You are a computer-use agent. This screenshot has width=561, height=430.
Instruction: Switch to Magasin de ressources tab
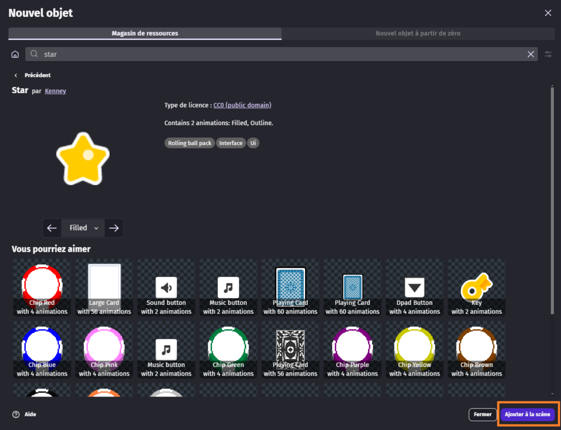click(145, 33)
